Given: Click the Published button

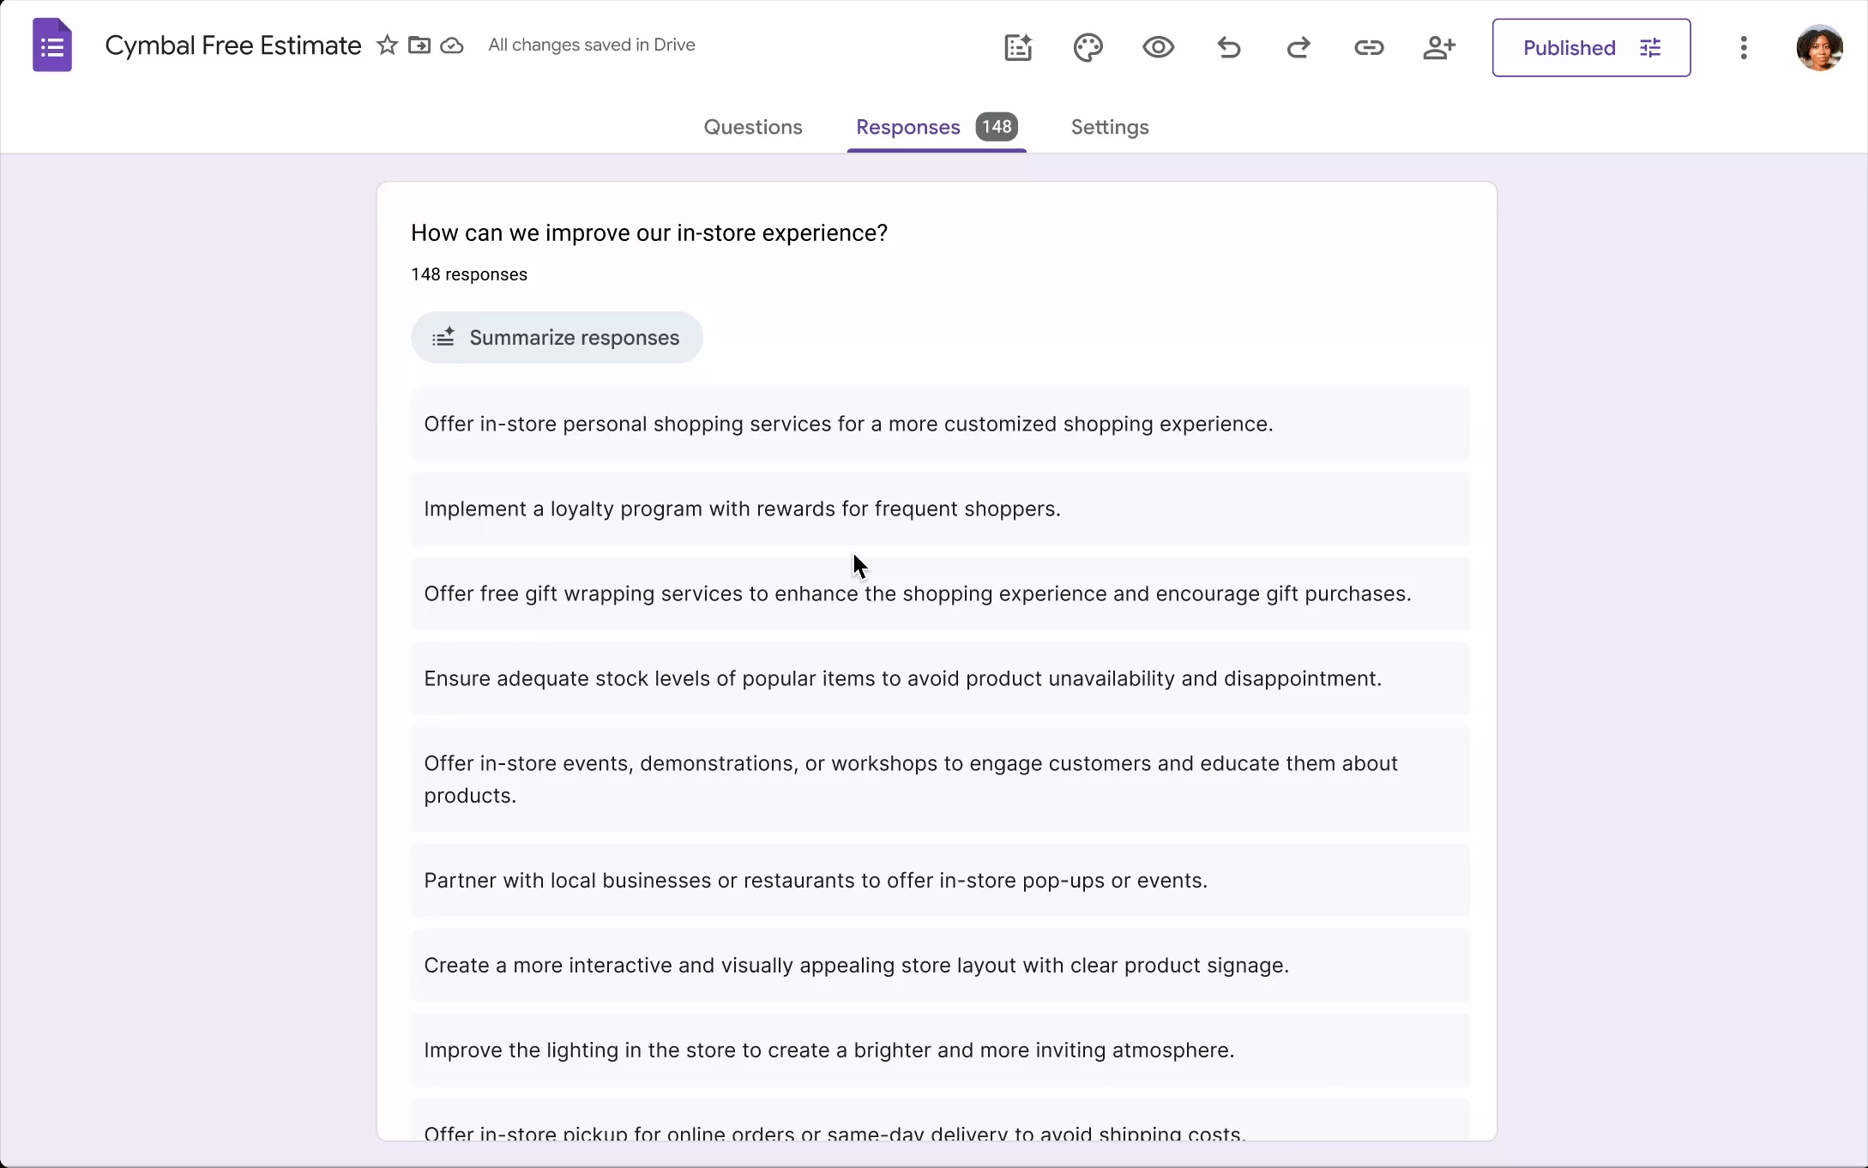Looking at the screenshot, I should [x=1569, y=47].
